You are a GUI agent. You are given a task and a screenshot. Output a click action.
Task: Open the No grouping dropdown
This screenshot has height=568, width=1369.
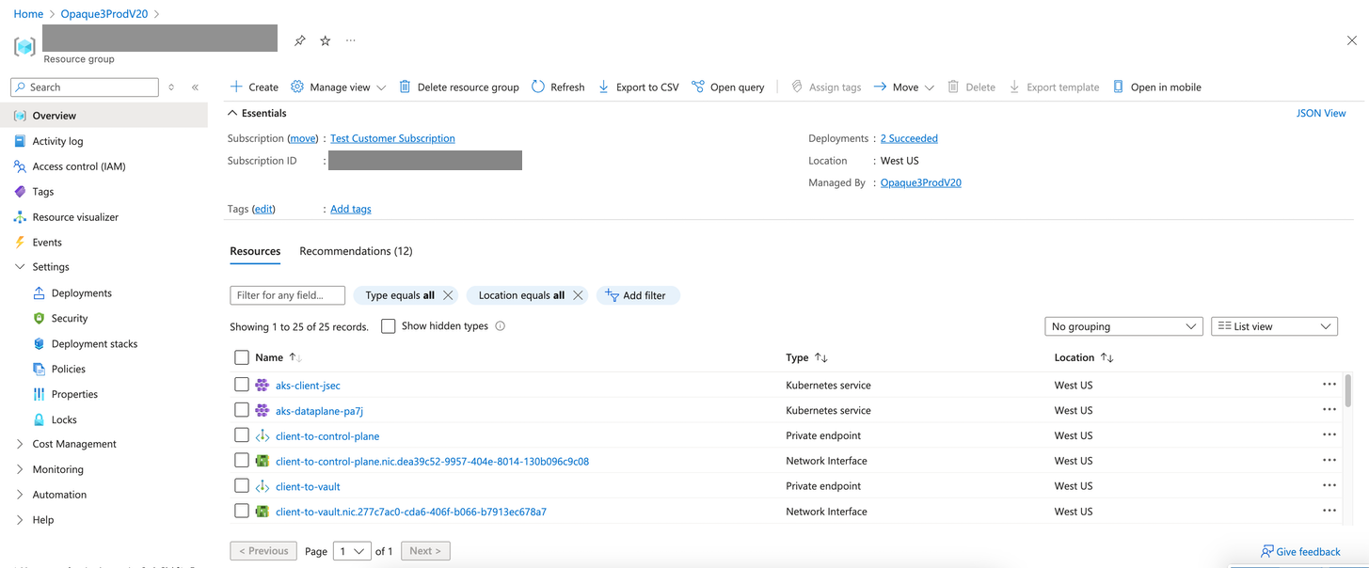point(1122,326)
